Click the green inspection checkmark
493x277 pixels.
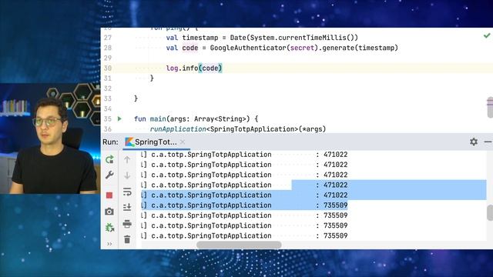tap(487, 35)
